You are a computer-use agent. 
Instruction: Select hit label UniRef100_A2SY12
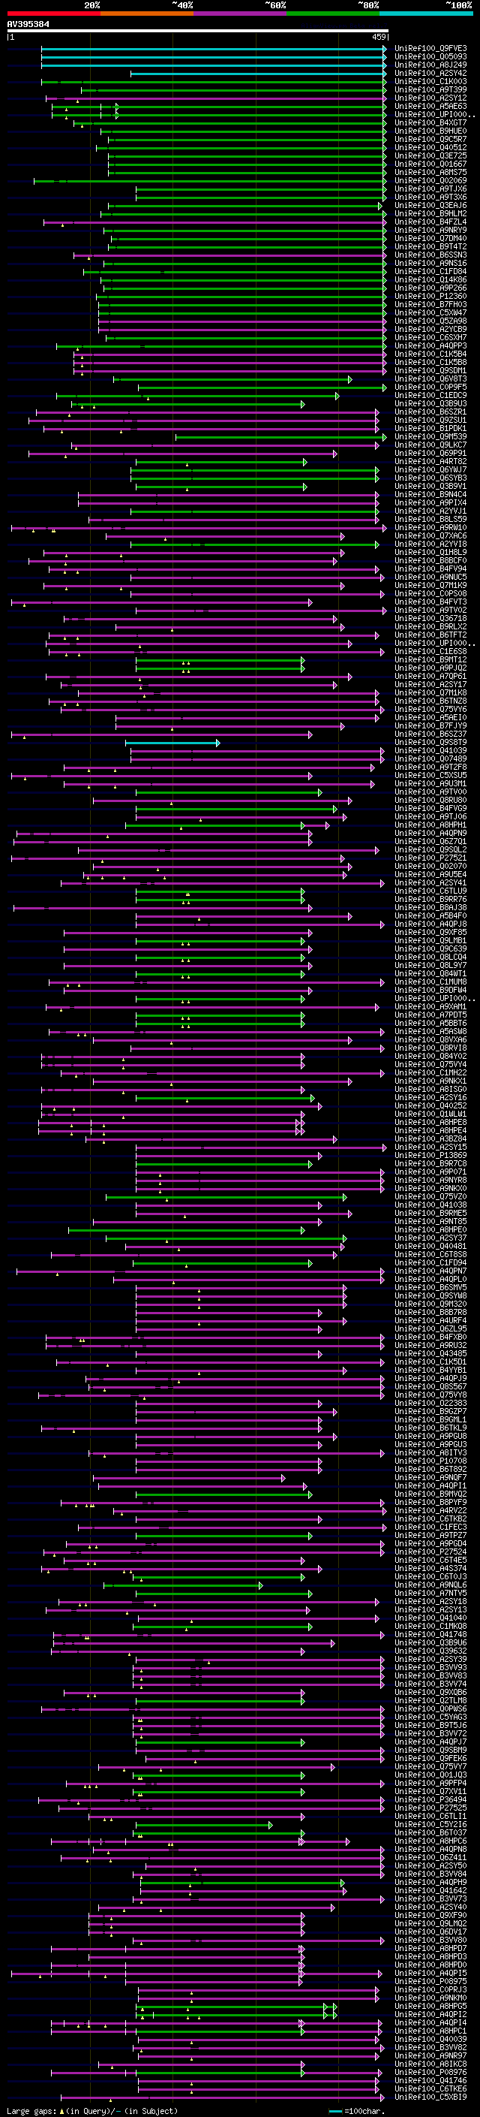430,98
